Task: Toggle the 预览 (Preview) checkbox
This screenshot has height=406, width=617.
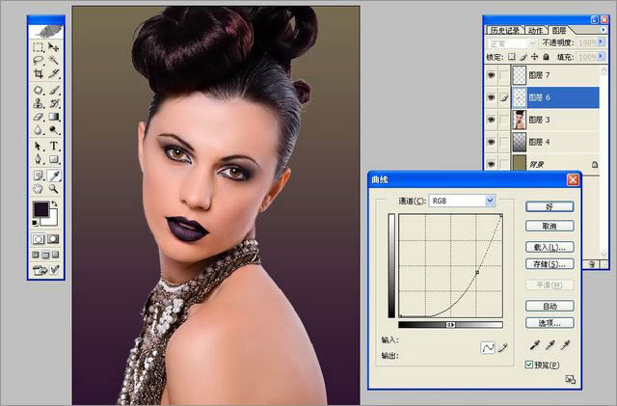Action: (530, 365)
